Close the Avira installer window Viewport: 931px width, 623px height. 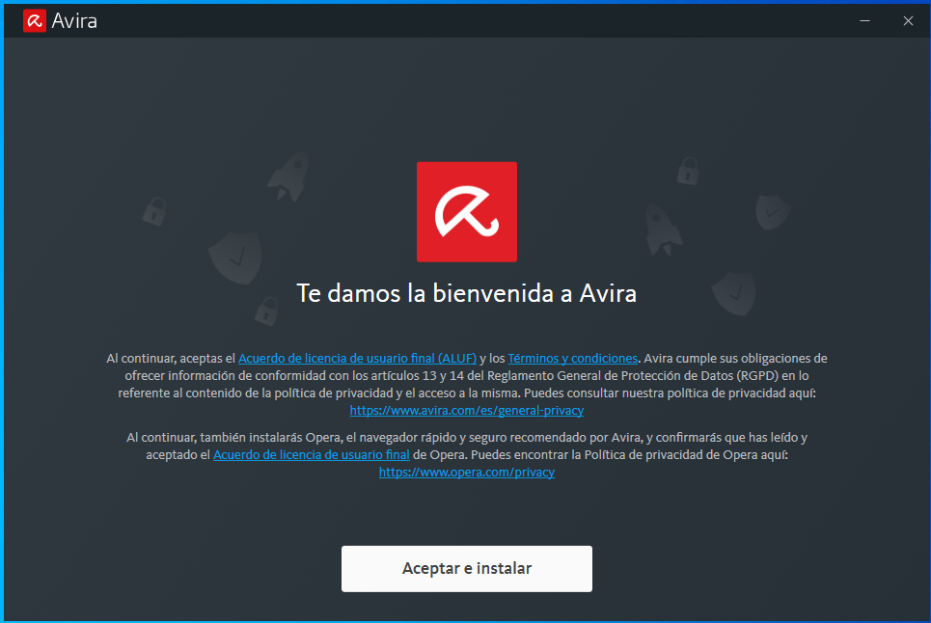[x=908, y=21]
